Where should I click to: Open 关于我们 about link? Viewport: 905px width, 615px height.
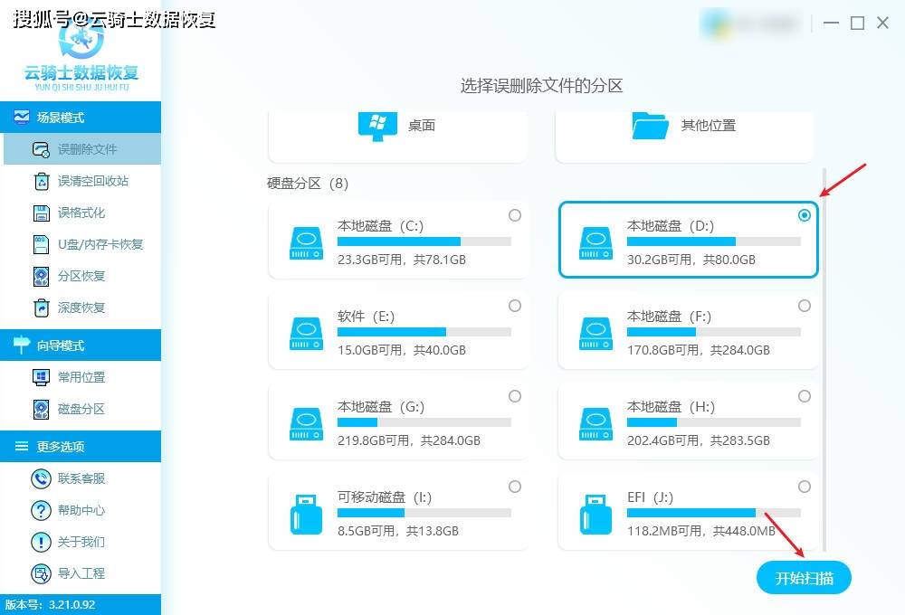coord(81,543)
